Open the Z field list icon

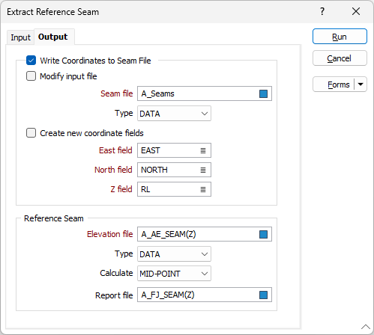203,189
